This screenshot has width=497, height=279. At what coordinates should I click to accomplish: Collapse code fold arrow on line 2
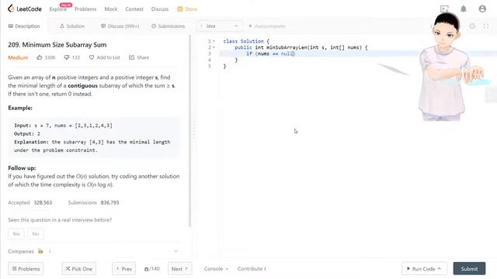214,47
